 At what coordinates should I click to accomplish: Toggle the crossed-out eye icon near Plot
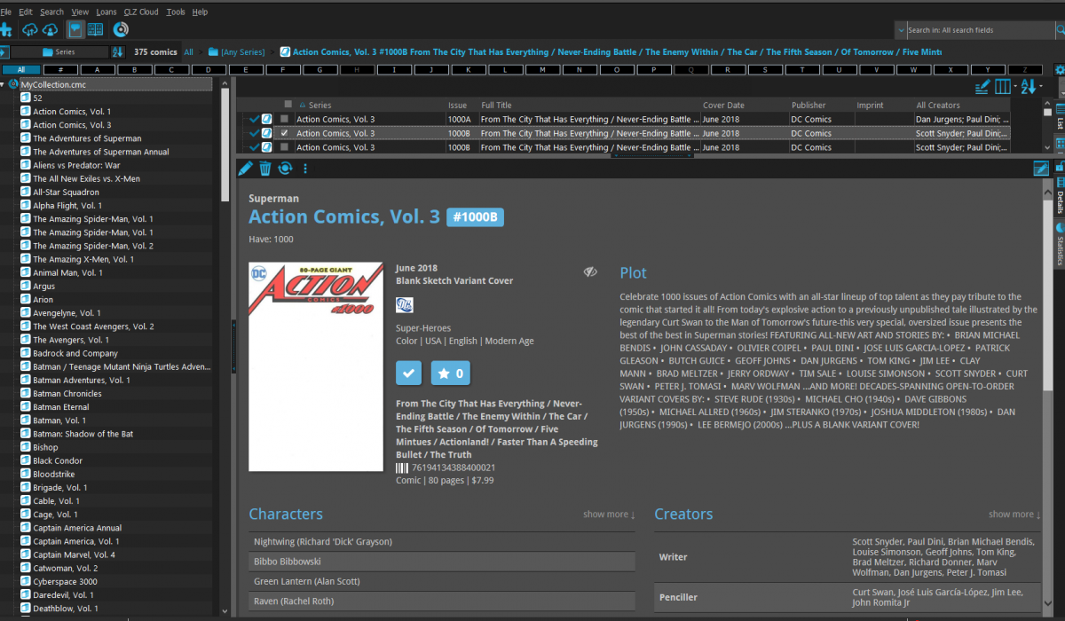(x=590, y=271)
